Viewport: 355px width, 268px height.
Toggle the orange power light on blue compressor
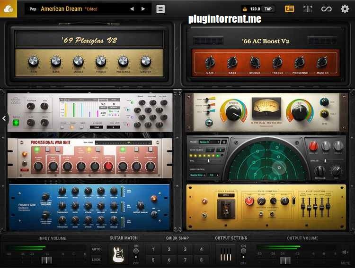pyautogui.click(x=154, y=199)
